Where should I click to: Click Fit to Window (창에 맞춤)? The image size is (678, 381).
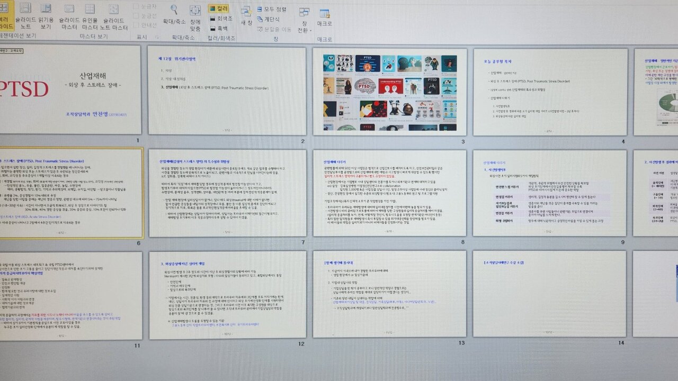point(195,18)
